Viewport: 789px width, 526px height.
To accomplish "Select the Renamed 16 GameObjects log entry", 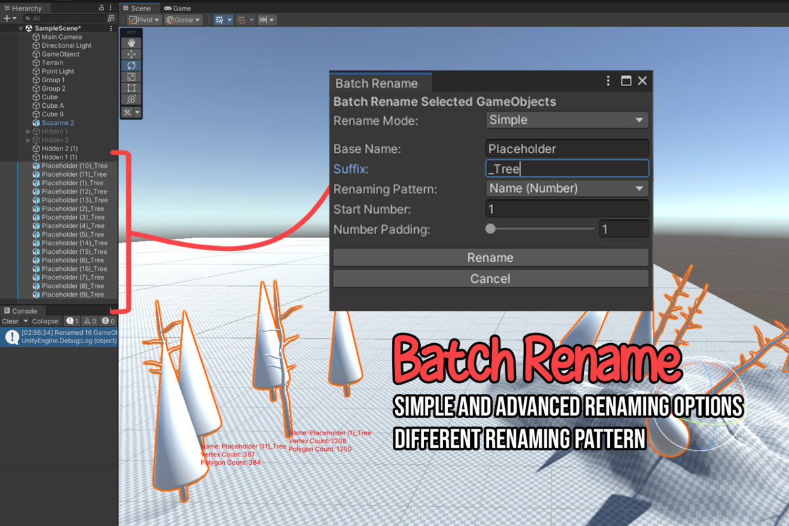I will [59, 337].
